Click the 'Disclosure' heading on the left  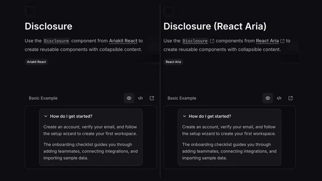pyautogui.click(x=48, y=27)
